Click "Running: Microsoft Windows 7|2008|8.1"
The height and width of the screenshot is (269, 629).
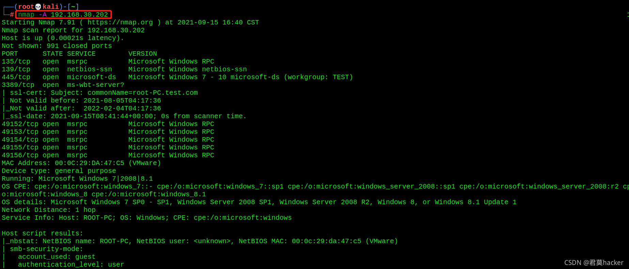point(77,179)
